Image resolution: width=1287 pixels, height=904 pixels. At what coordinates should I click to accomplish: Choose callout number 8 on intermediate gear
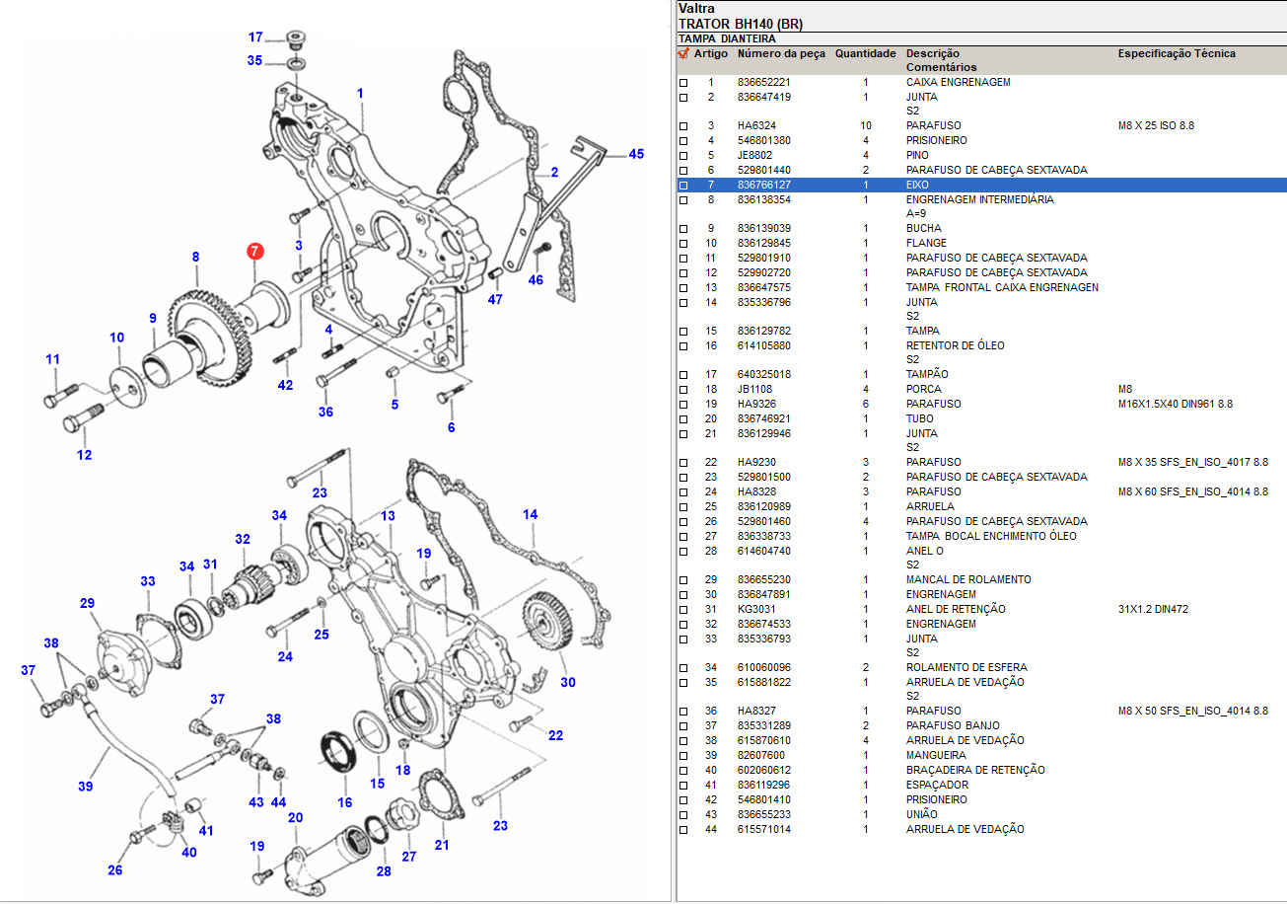click(195, 257)
